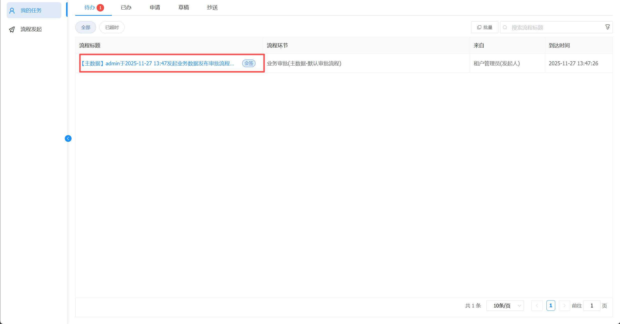Select 我的任务 in sidebar
Image resolution: width=620 pixels, height=324 pixels.
31,11
